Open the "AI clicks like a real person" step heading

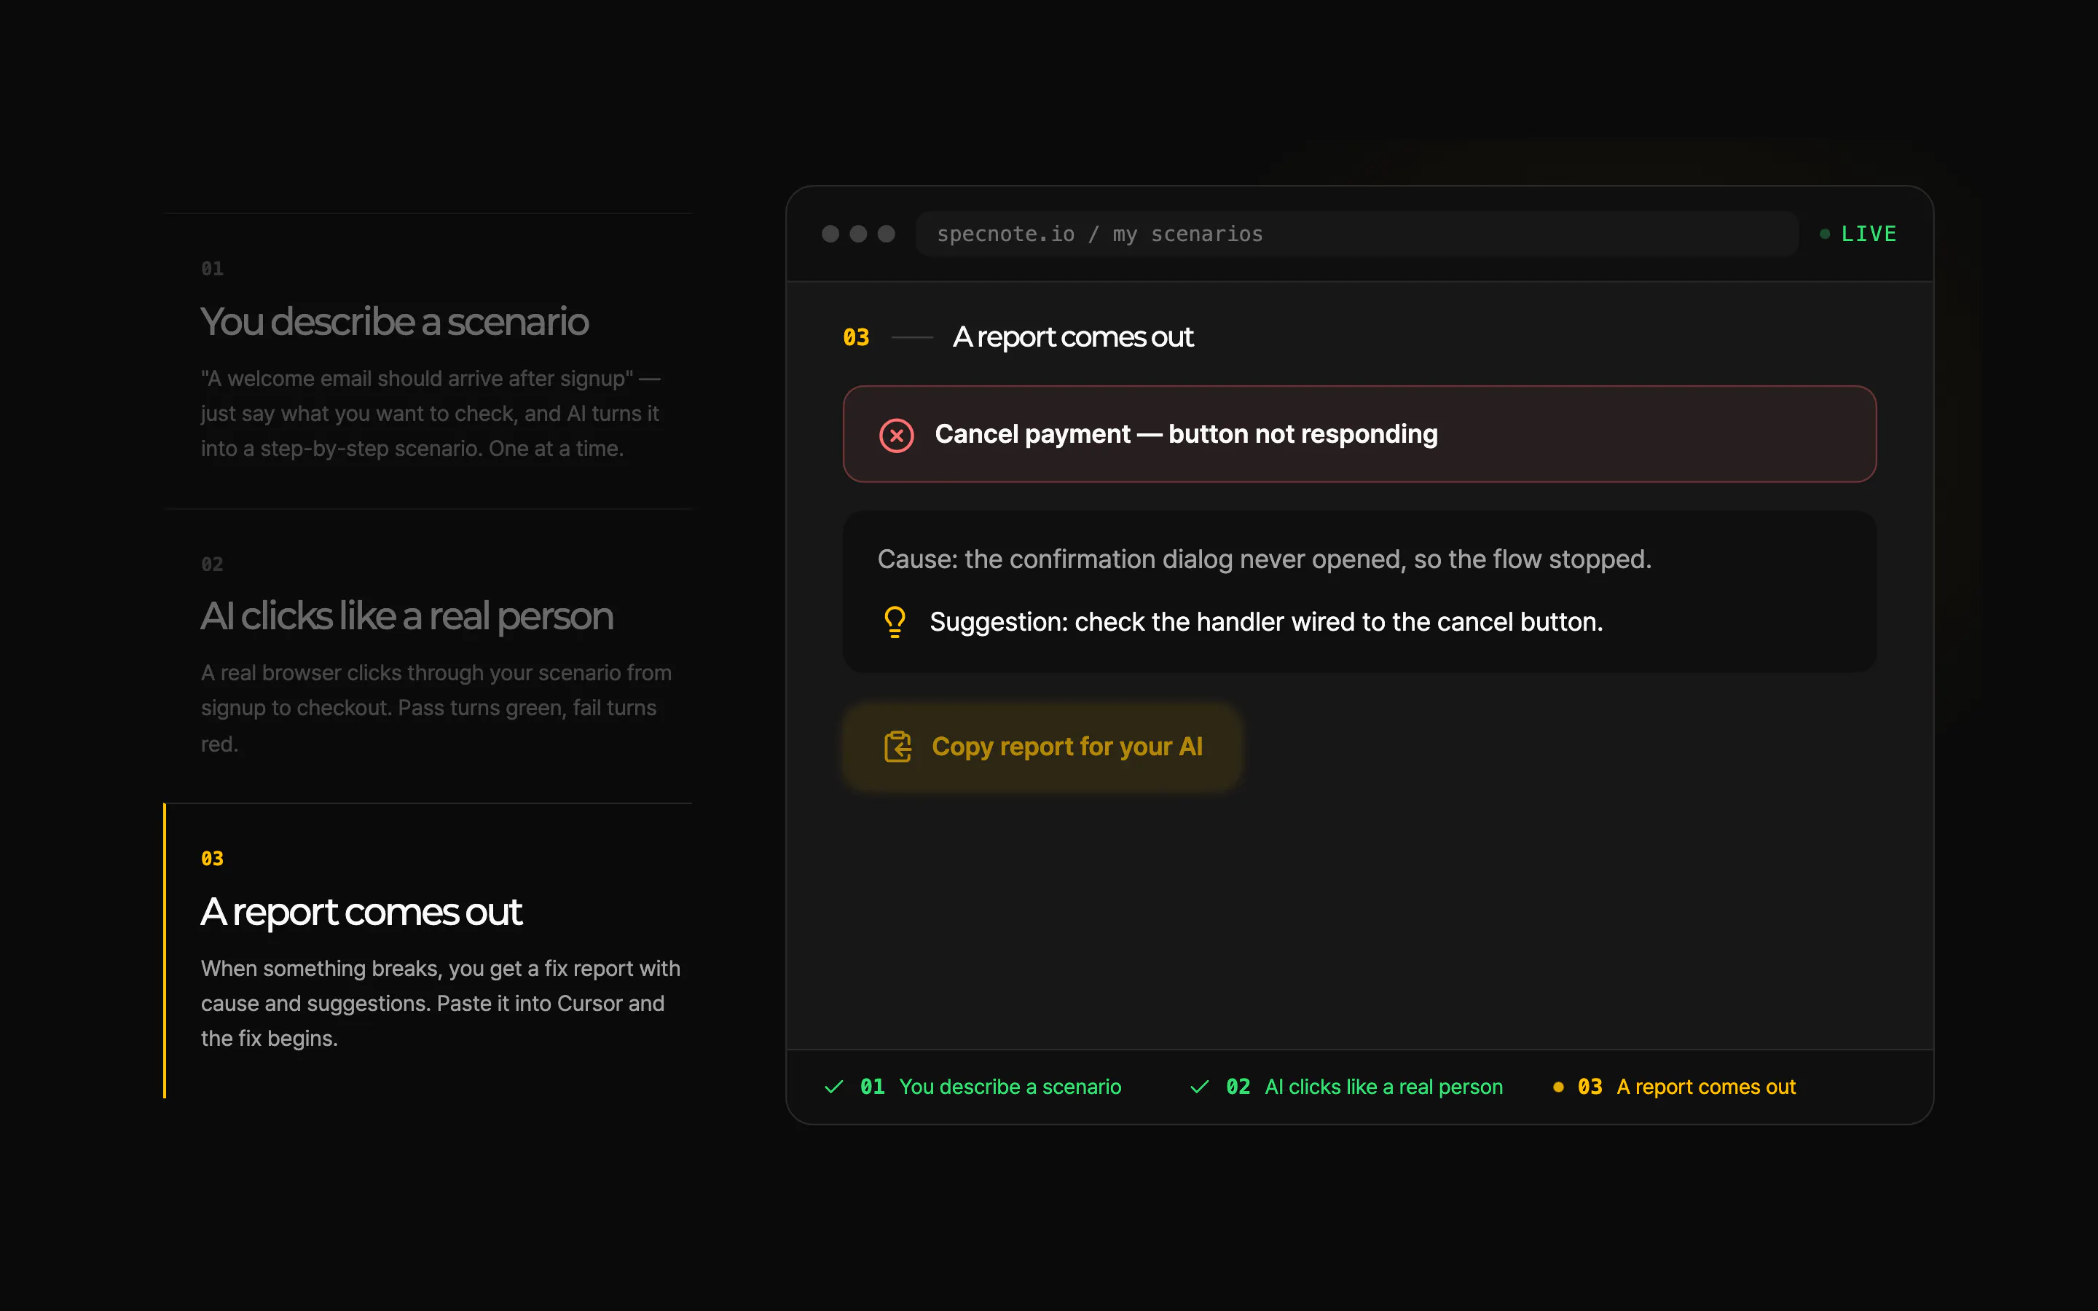tap(407, 615)
